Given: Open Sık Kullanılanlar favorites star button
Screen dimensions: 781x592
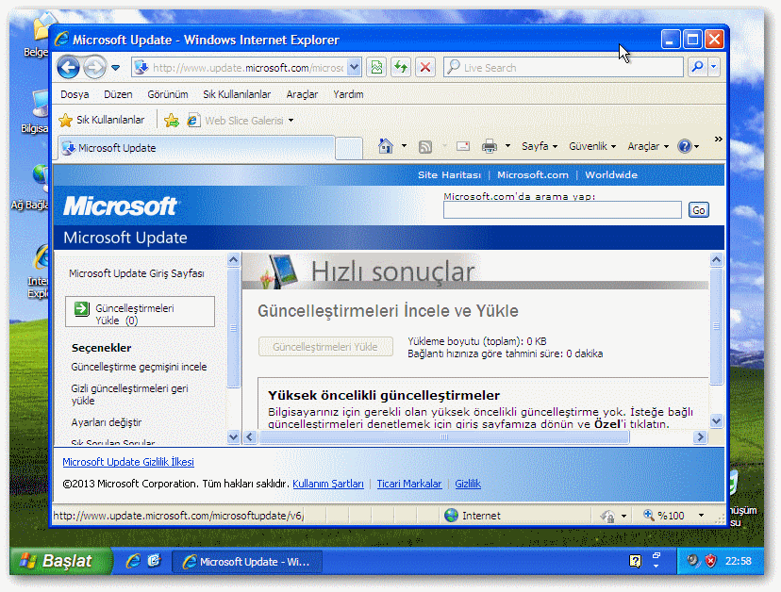Looking at the screenshot, I should [102, 120].
